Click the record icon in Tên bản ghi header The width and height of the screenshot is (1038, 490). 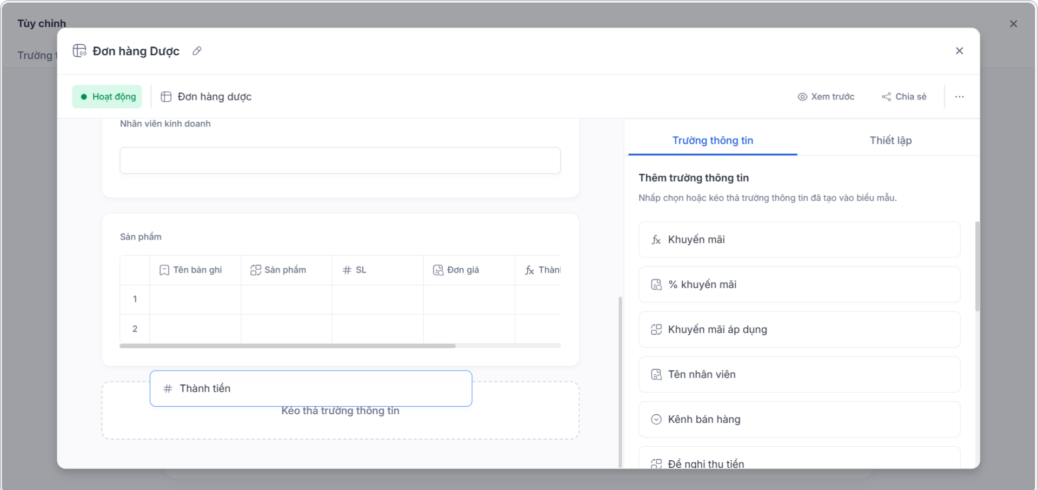pos(164,270)
